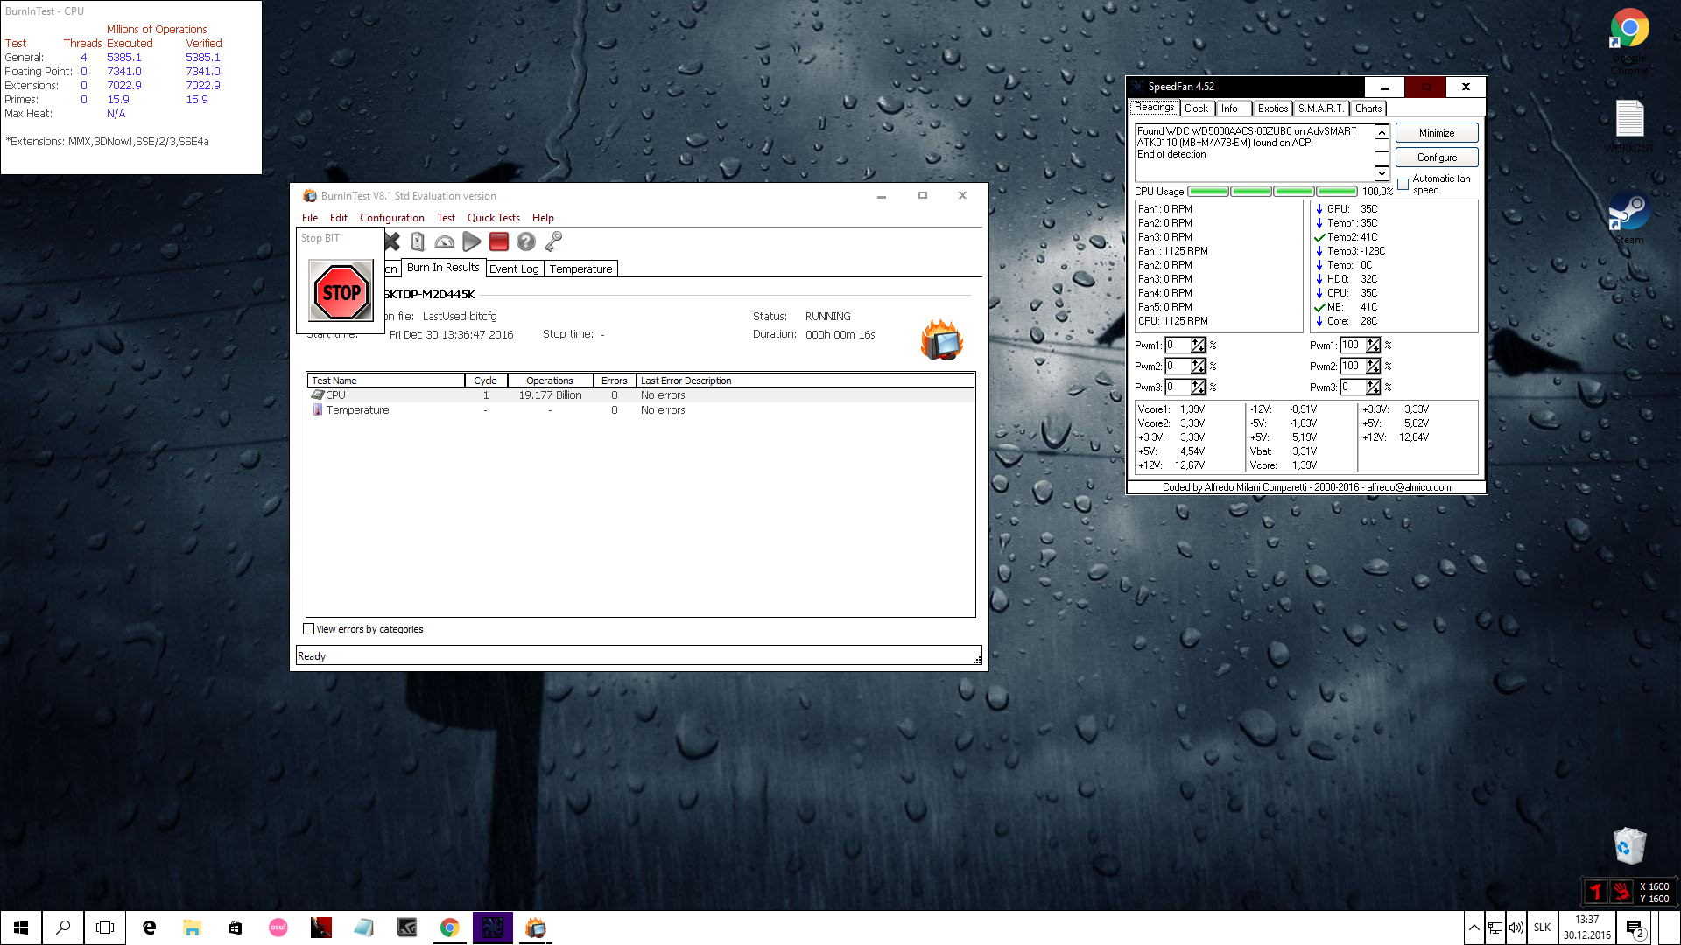Click the red stop tests toolbar button
This screenshot has height=945, width=1681.
coord(499,242)
